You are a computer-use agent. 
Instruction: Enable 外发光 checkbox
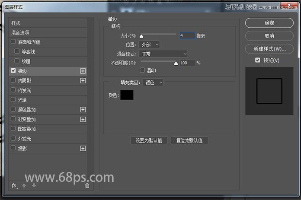pyautogui.click(x=13, y=138)
